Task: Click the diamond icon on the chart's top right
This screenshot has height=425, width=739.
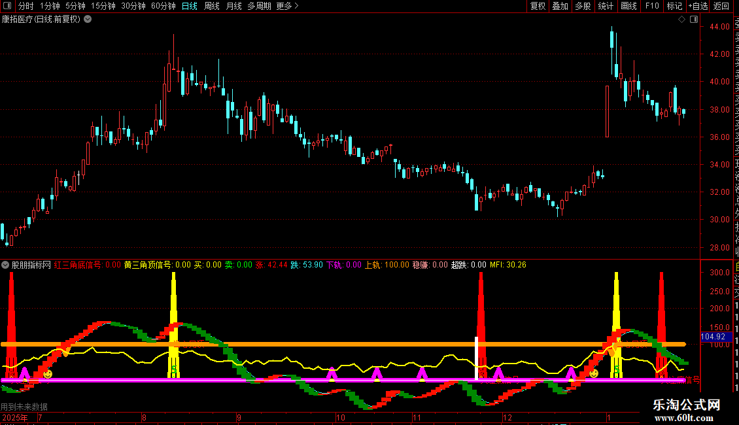Action: click(x=681, y=20)
